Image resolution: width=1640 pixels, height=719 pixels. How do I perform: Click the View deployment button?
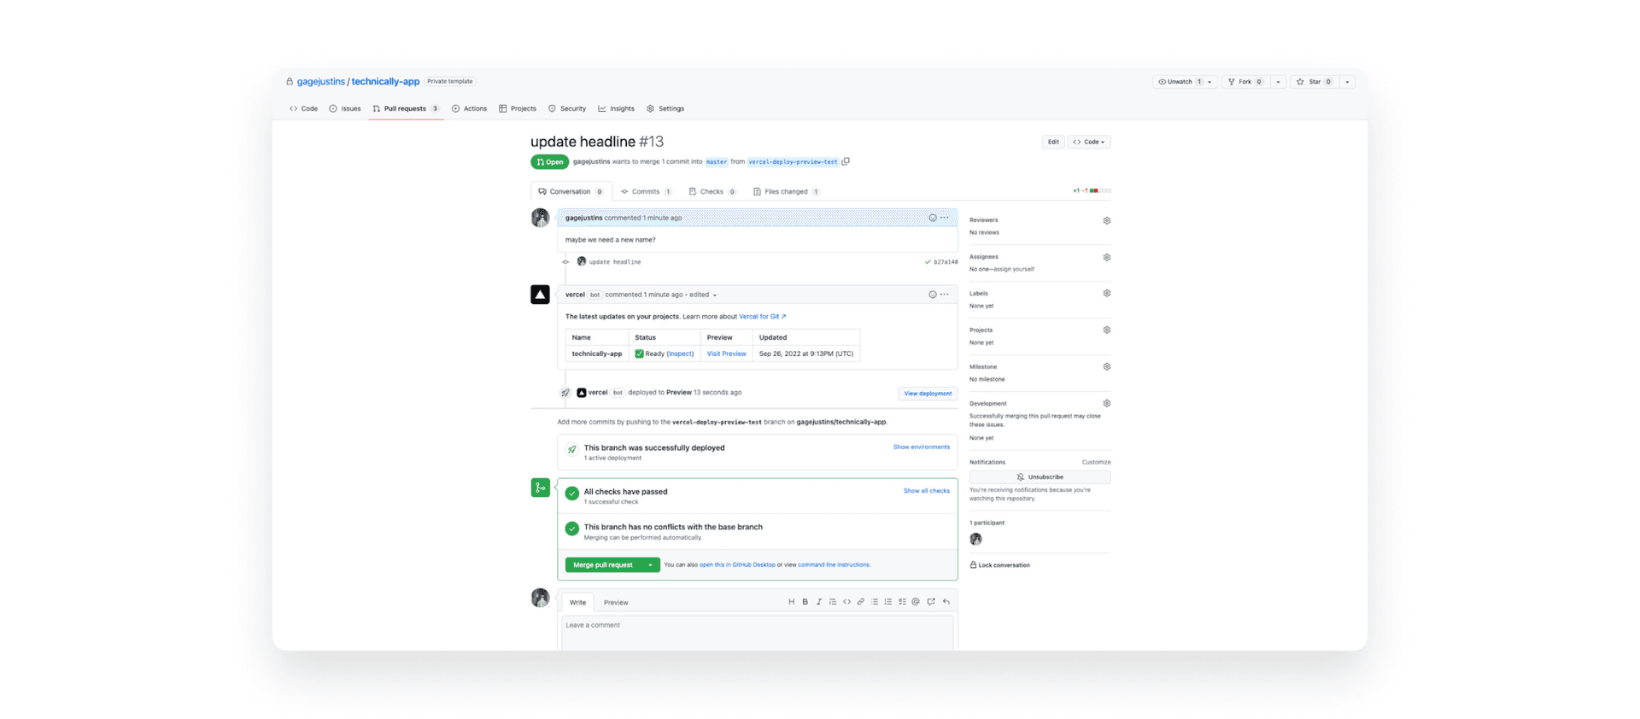pos(927,394)
